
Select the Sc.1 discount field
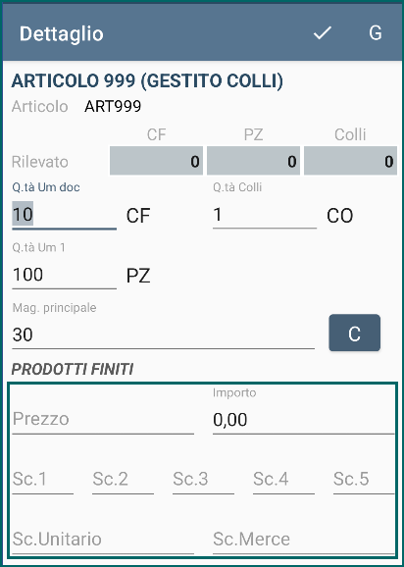click(42, 480)
